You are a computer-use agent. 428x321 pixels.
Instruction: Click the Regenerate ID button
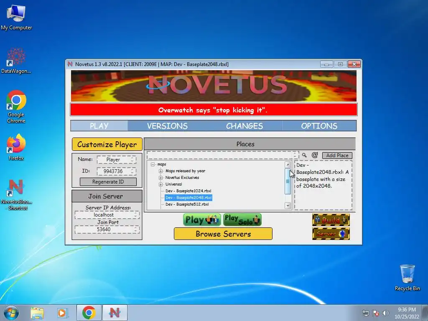pyautogui.click(x=108, y=182)
